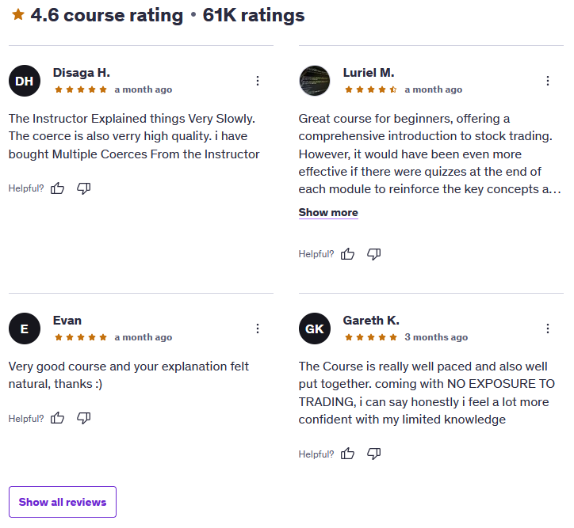The image size is (574, 528).
Task: Click Evan's E avatar
Action: (25, 329)
